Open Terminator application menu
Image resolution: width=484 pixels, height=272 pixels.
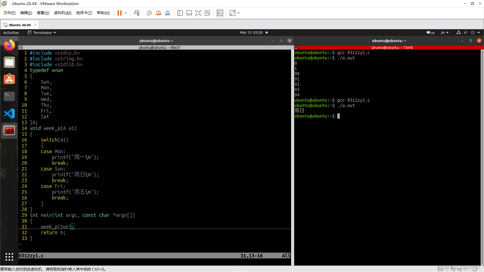pos(42,33)
